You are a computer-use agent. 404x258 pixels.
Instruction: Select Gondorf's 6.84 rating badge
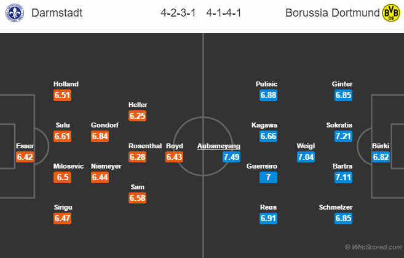pos(100,136)
